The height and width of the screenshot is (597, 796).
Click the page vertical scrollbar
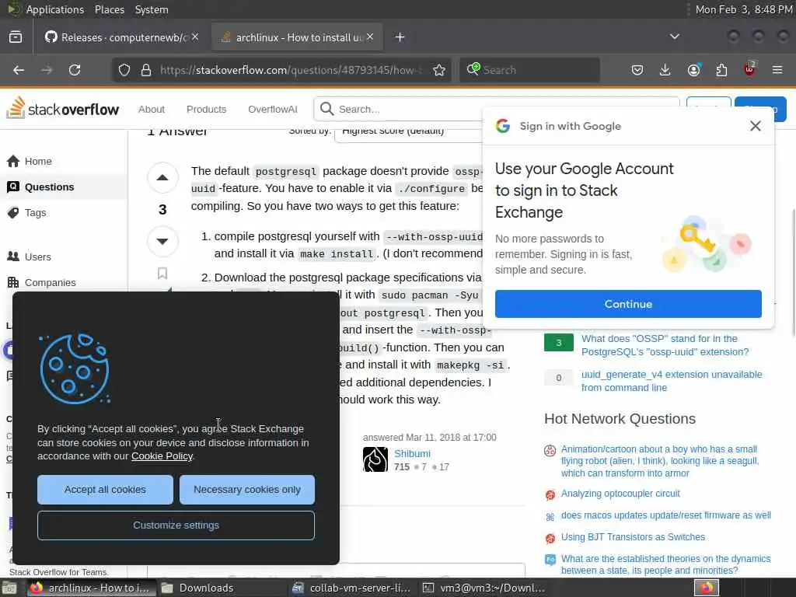pos(792,273)
